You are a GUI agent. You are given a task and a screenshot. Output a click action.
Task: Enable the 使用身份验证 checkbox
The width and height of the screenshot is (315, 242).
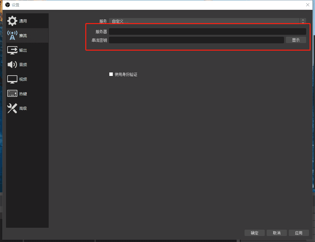click(111, 74)
